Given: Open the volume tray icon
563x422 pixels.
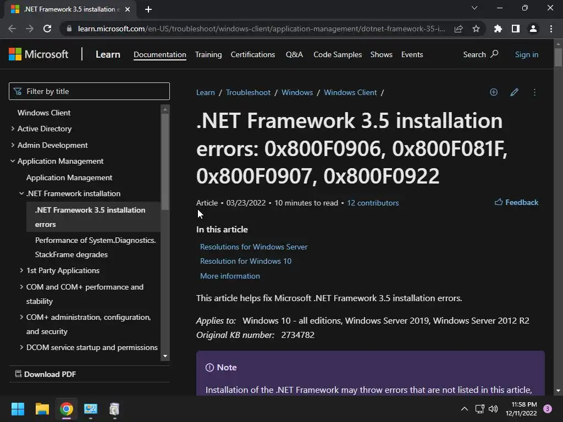Looking at the screenshot, I should (x=493, y=409).
